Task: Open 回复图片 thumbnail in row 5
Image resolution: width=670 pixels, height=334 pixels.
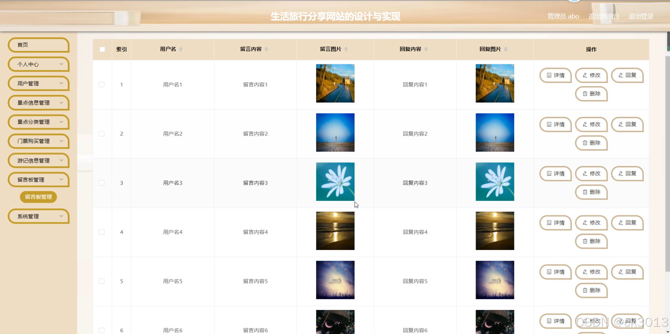Action: (x=495, y=280)
